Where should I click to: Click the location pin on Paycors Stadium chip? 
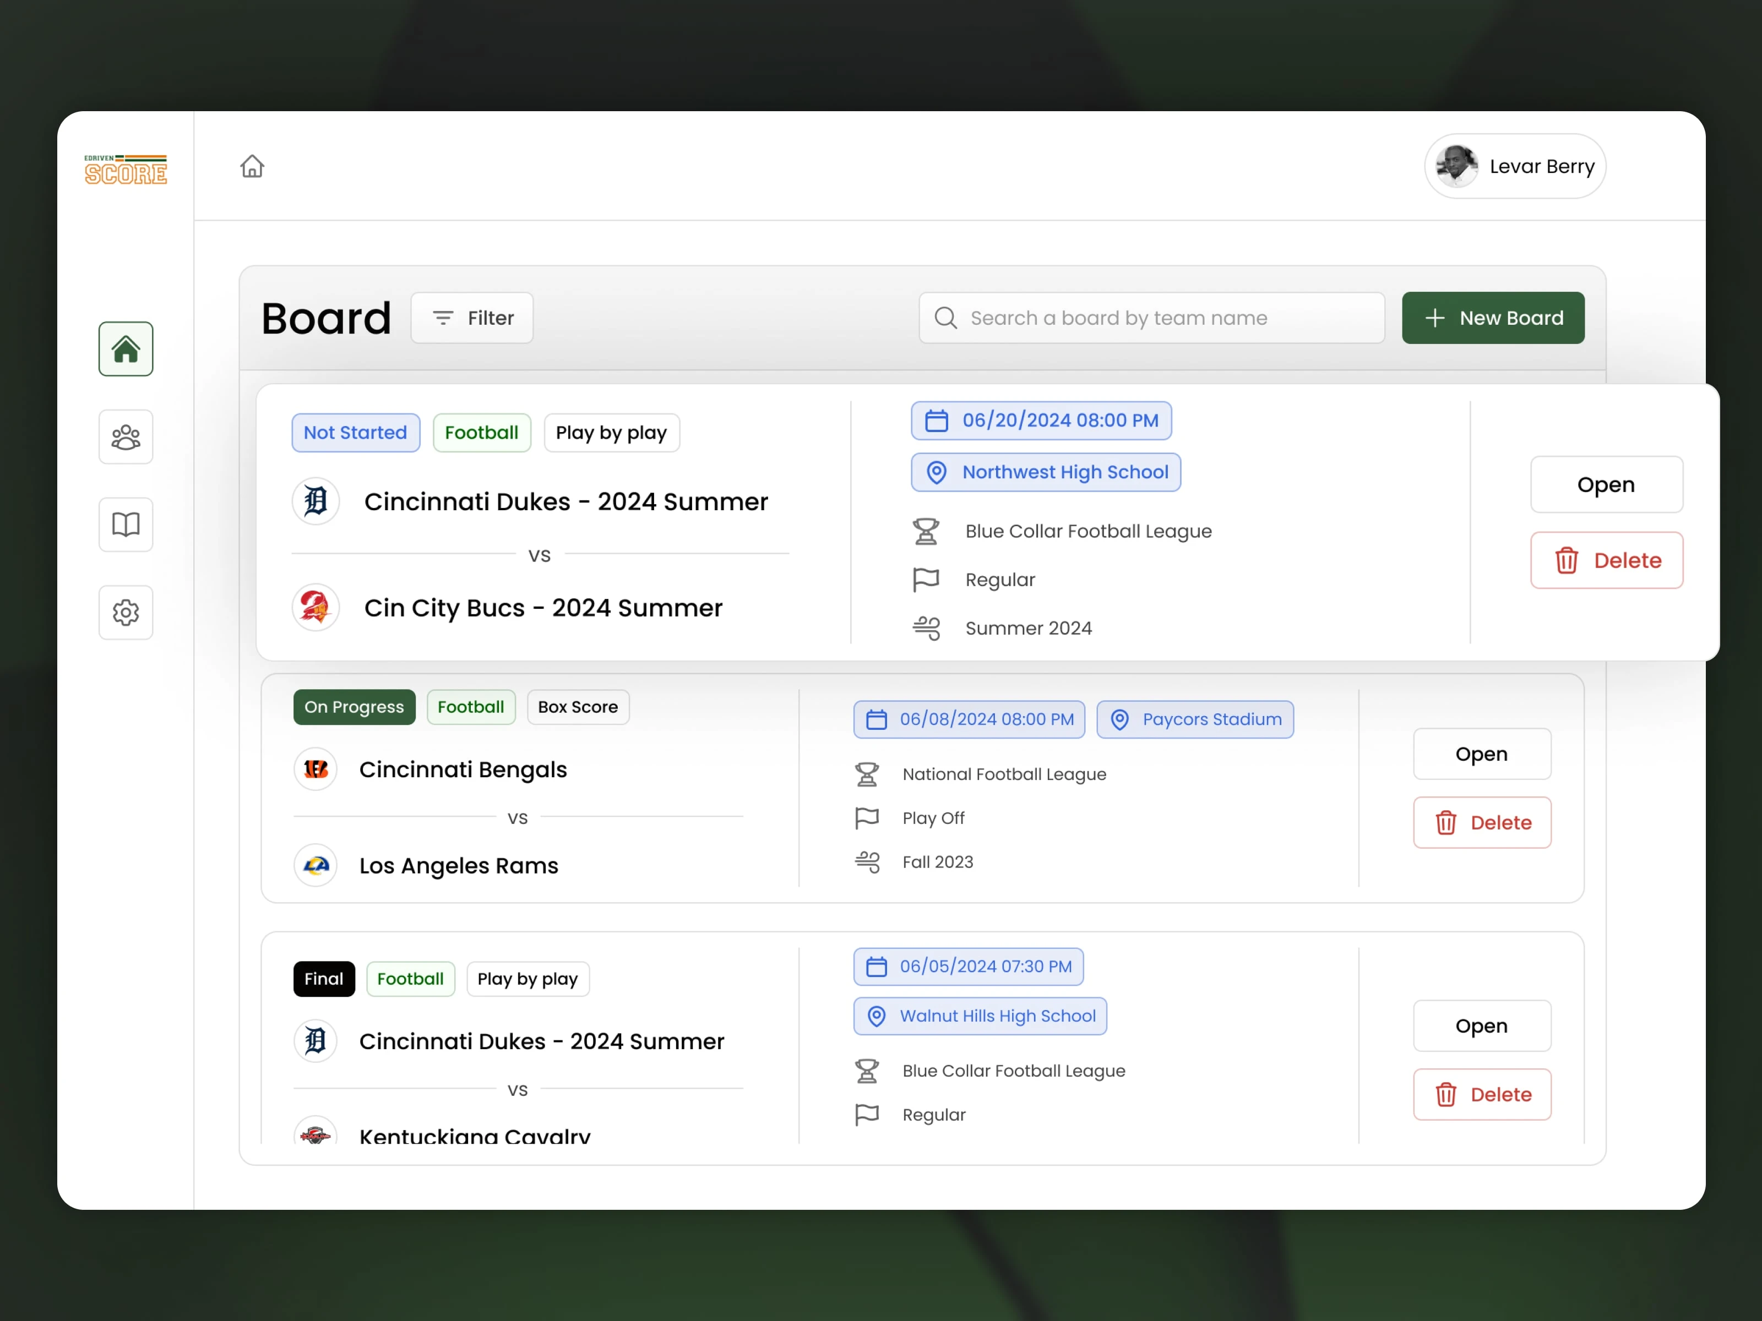click(x=1120, y=719)
